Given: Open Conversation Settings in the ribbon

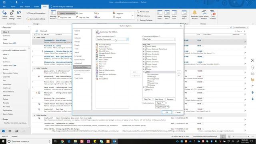Looking at the screenshot, I should coord(36,19).
